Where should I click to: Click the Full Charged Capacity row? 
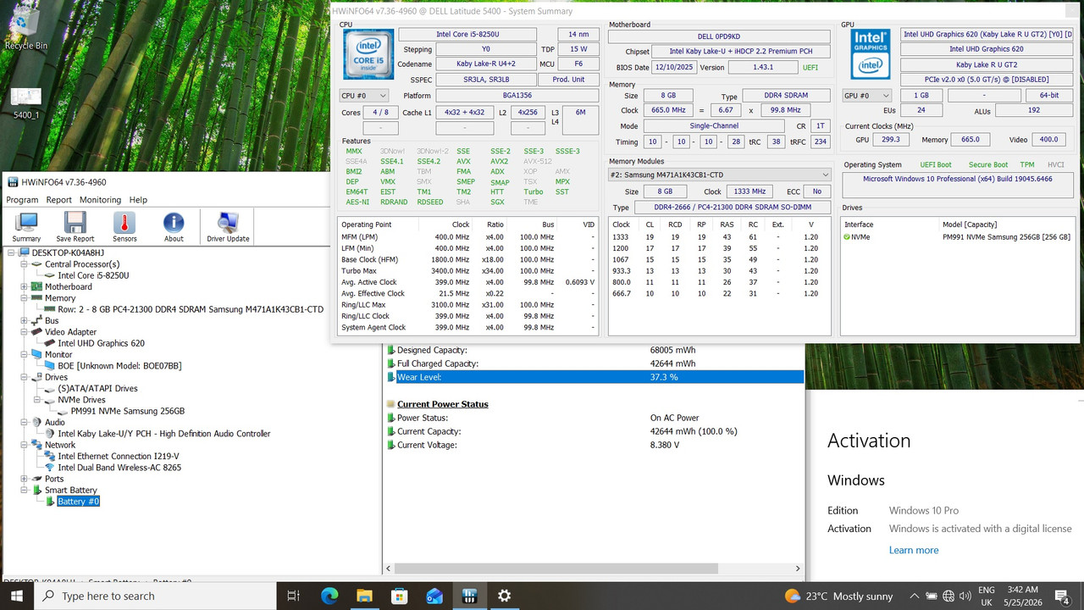click(x=595, y=363)
